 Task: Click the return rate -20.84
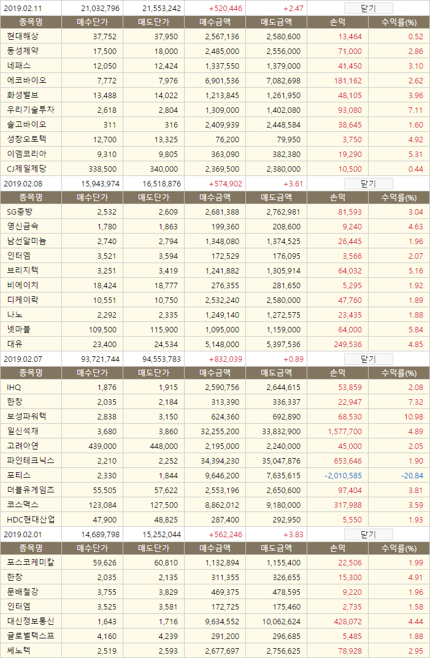pyautogui.click(x=412, y=476)
